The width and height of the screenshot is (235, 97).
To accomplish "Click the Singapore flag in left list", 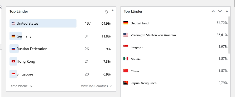I will tap(13, 74).
